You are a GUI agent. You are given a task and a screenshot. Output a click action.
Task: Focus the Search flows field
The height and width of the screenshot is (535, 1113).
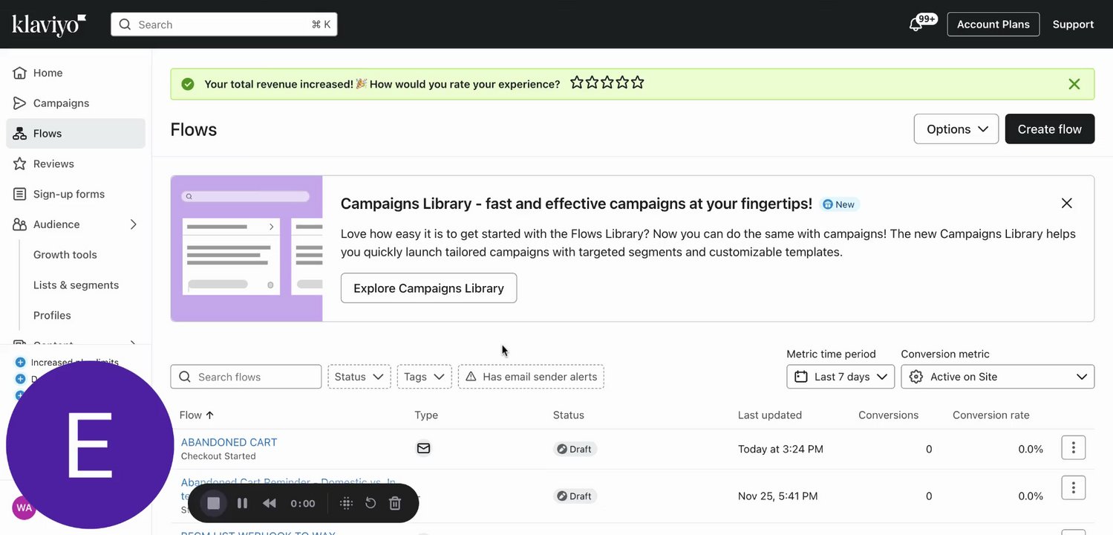click(x=252, y=377)
